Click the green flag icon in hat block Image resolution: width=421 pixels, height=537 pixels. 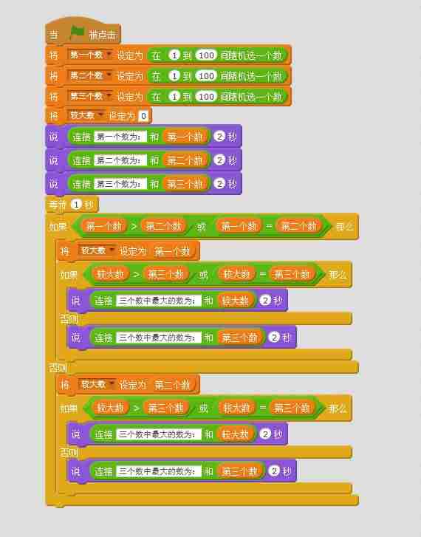click(x=77, y=33)
